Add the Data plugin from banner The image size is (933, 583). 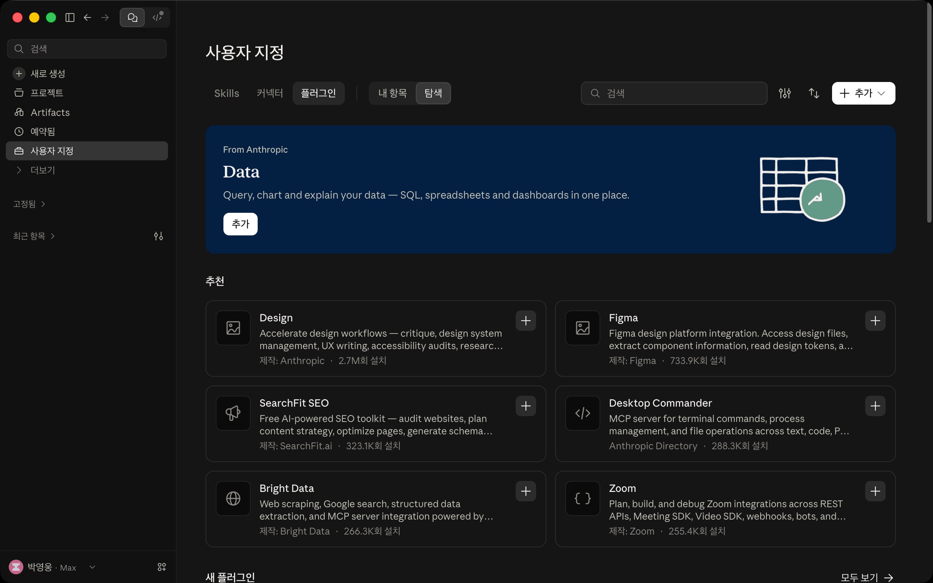point(241,224)
